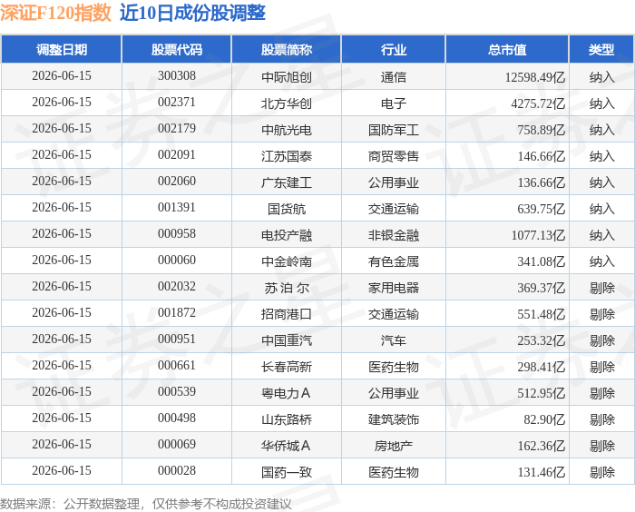
Task: Click the 行业 column header
Action: 393,50
